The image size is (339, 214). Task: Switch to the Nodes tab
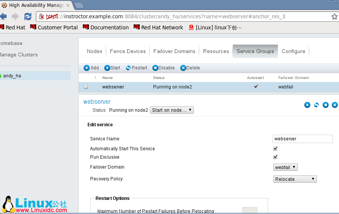tap(94, 51)
